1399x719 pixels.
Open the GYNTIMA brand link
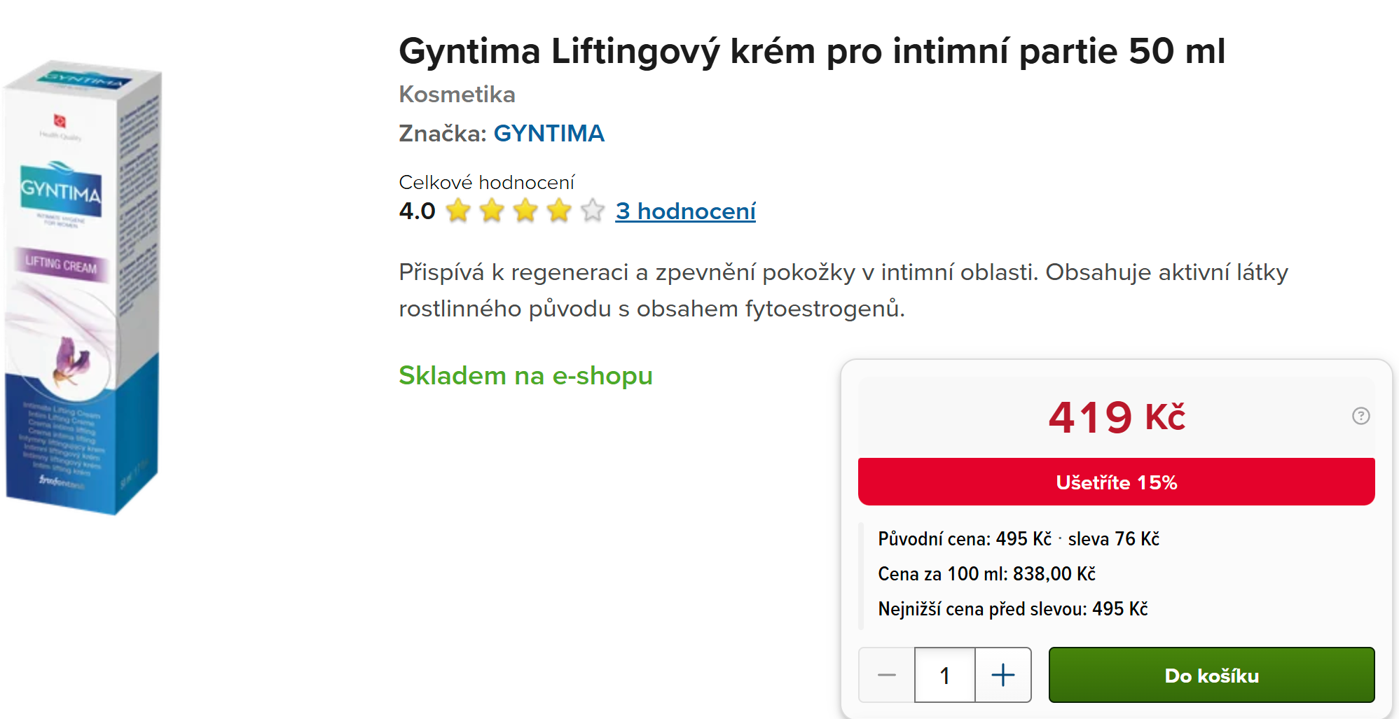click(x=549, y=133)
